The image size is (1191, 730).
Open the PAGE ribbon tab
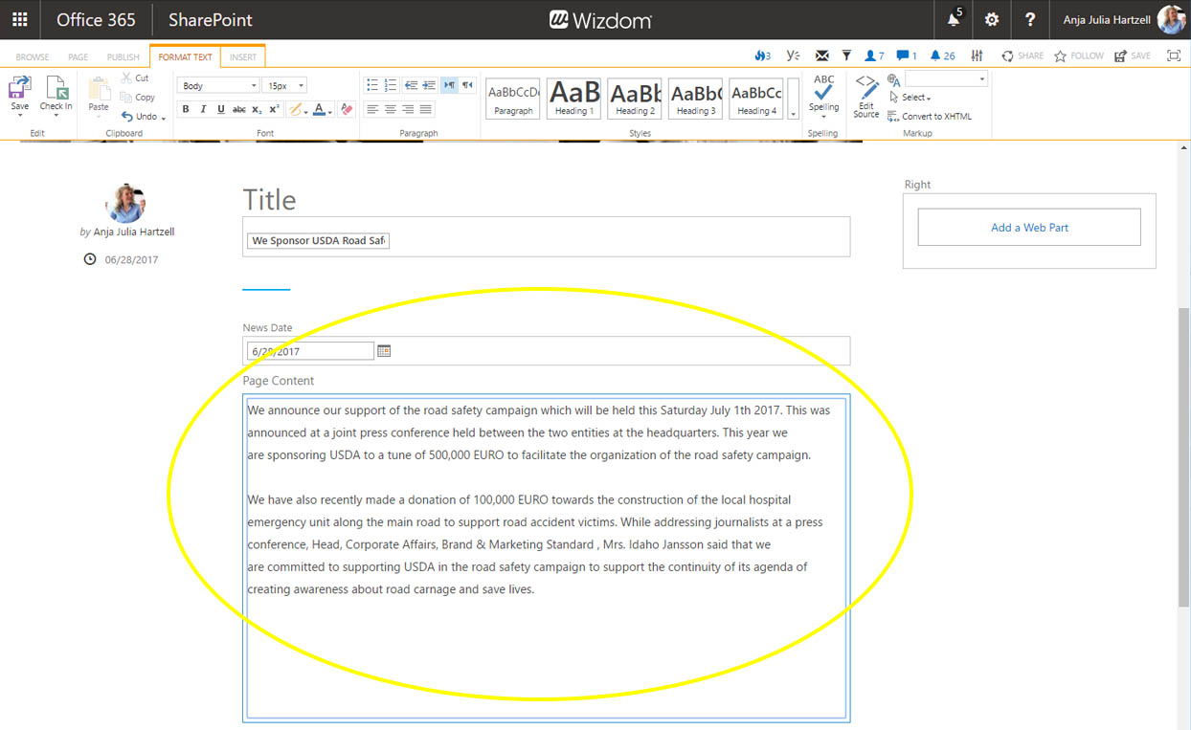[78, 57]
